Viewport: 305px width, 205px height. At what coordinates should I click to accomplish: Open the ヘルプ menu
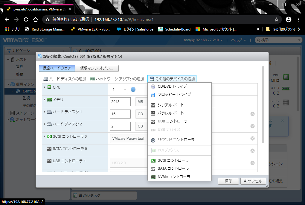coord(239,40)
